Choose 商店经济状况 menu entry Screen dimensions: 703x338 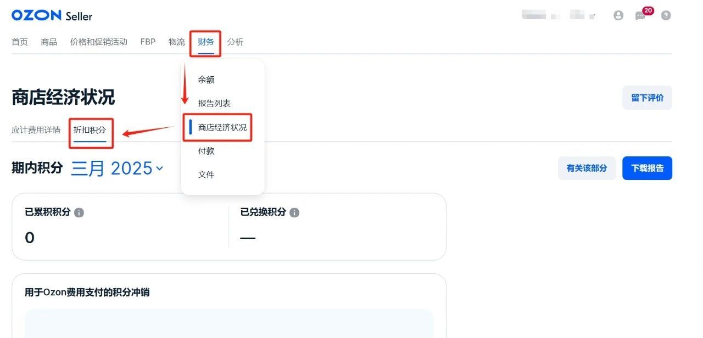222,127
